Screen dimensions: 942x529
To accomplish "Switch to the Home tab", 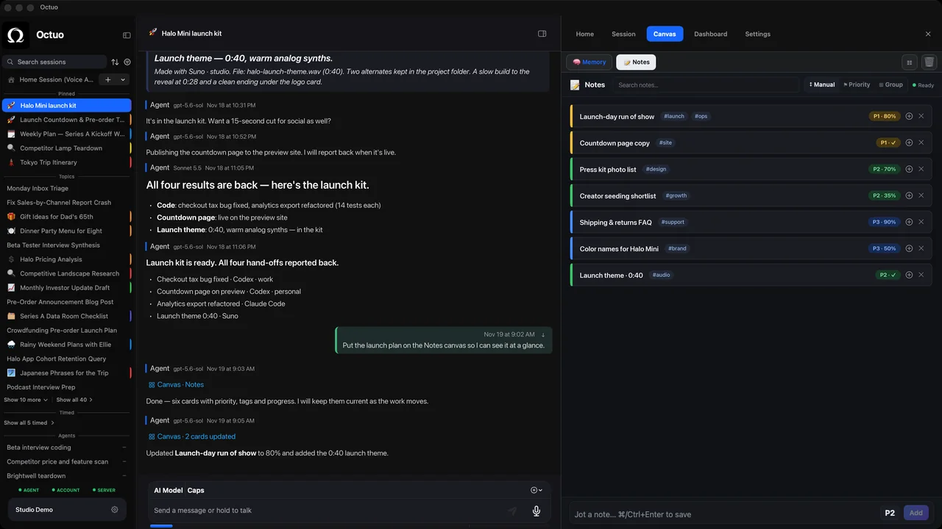I will (584, 34).
